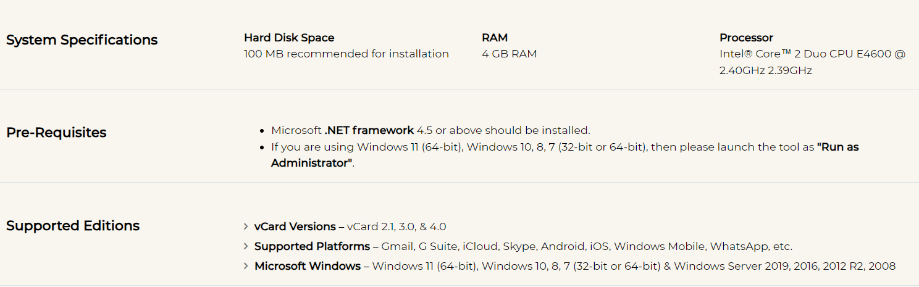Screen dimensions: 919x287
Task: Click the bullet before Microsoft .NET framework line
Action: pos(263,131)
